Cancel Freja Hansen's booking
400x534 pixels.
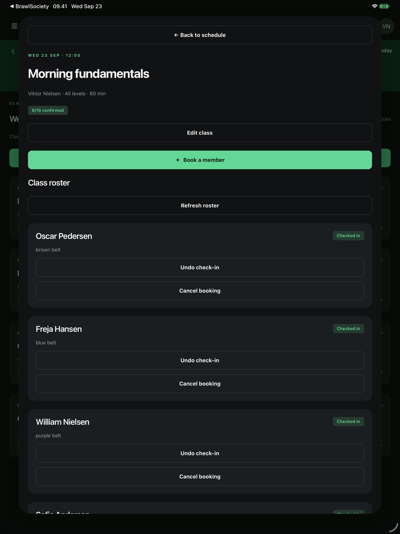[x=200, y=383]
